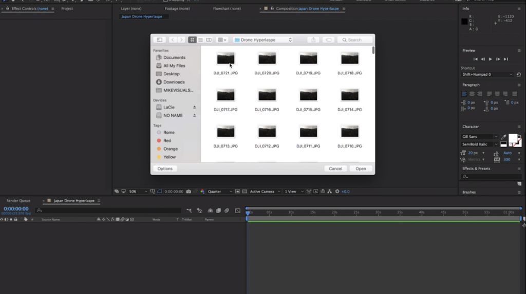Open the Render Queue tab
Image resolution: width=526 pixels, height=294 pixels.
18,201
